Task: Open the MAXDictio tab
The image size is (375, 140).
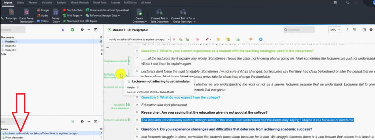Action: [130, 3]
